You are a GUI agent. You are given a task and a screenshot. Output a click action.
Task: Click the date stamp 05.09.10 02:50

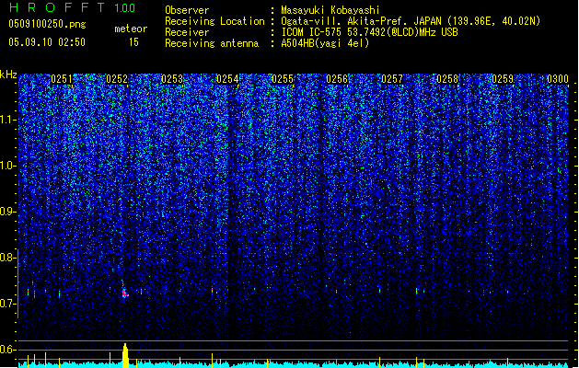pos(47,41)
